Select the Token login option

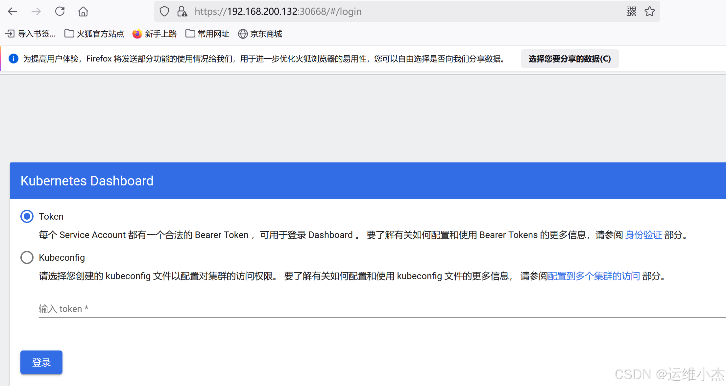27,216
